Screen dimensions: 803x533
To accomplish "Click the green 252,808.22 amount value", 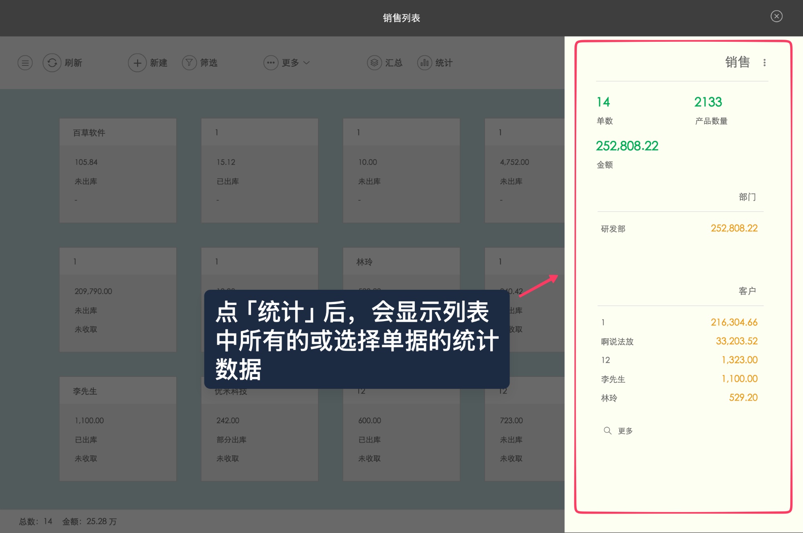I will click(627, 146).
